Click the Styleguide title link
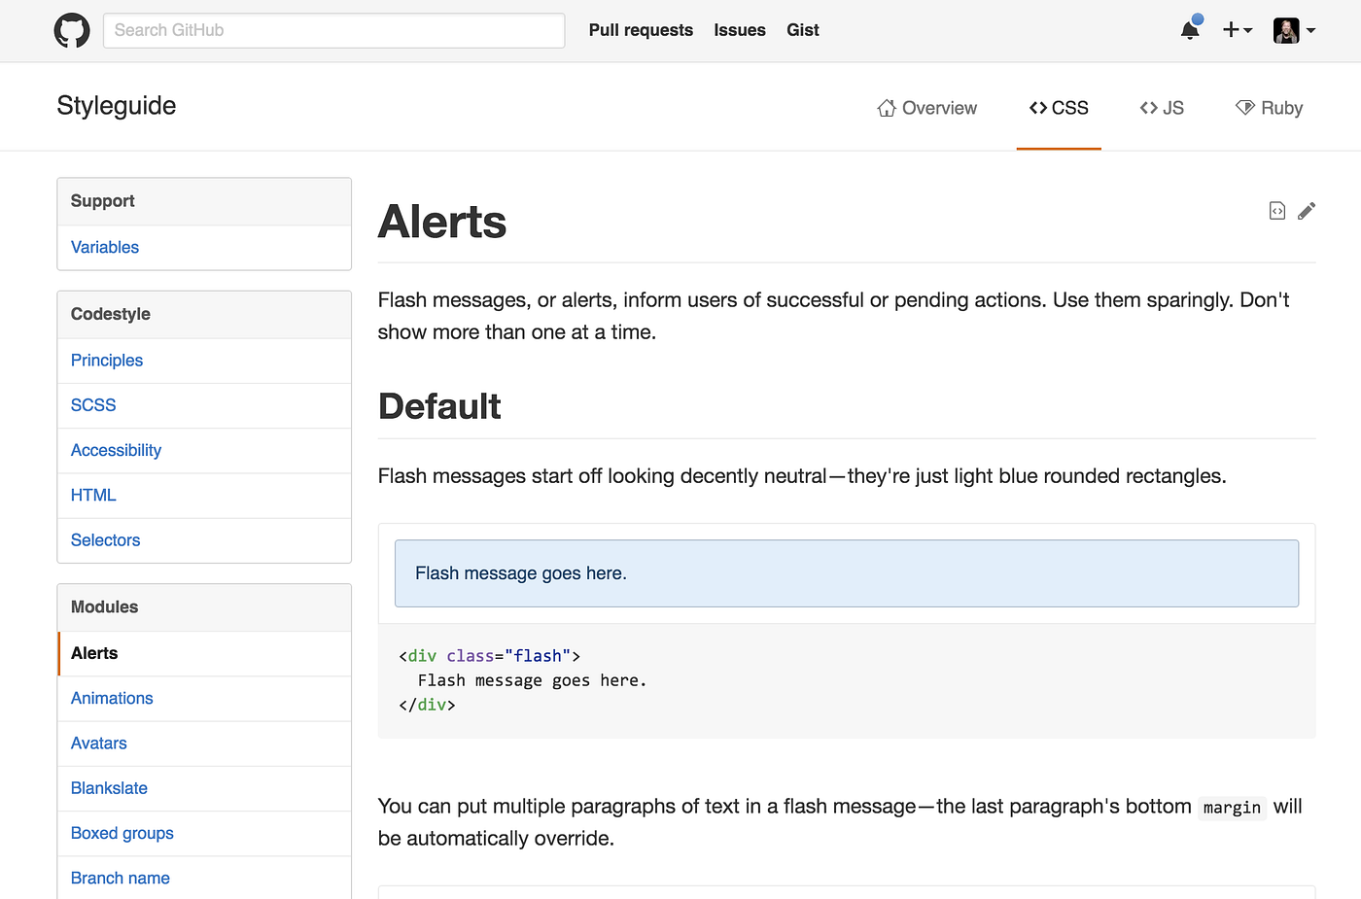The width and height of the screenshot is (1361, 899). tap(117, 106)
